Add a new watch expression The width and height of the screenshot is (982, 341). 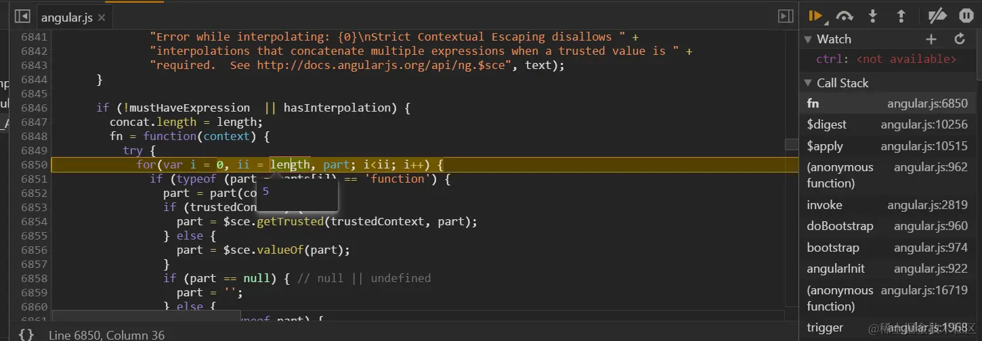click(931, 39)
